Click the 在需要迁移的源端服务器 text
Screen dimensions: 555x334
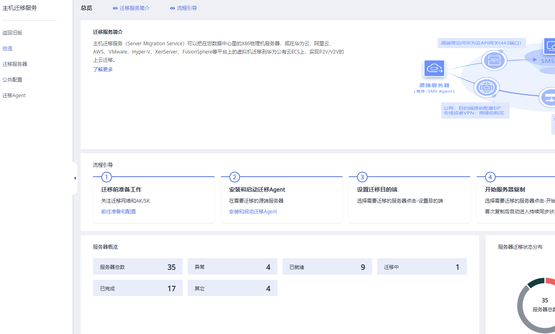point(256,201)
